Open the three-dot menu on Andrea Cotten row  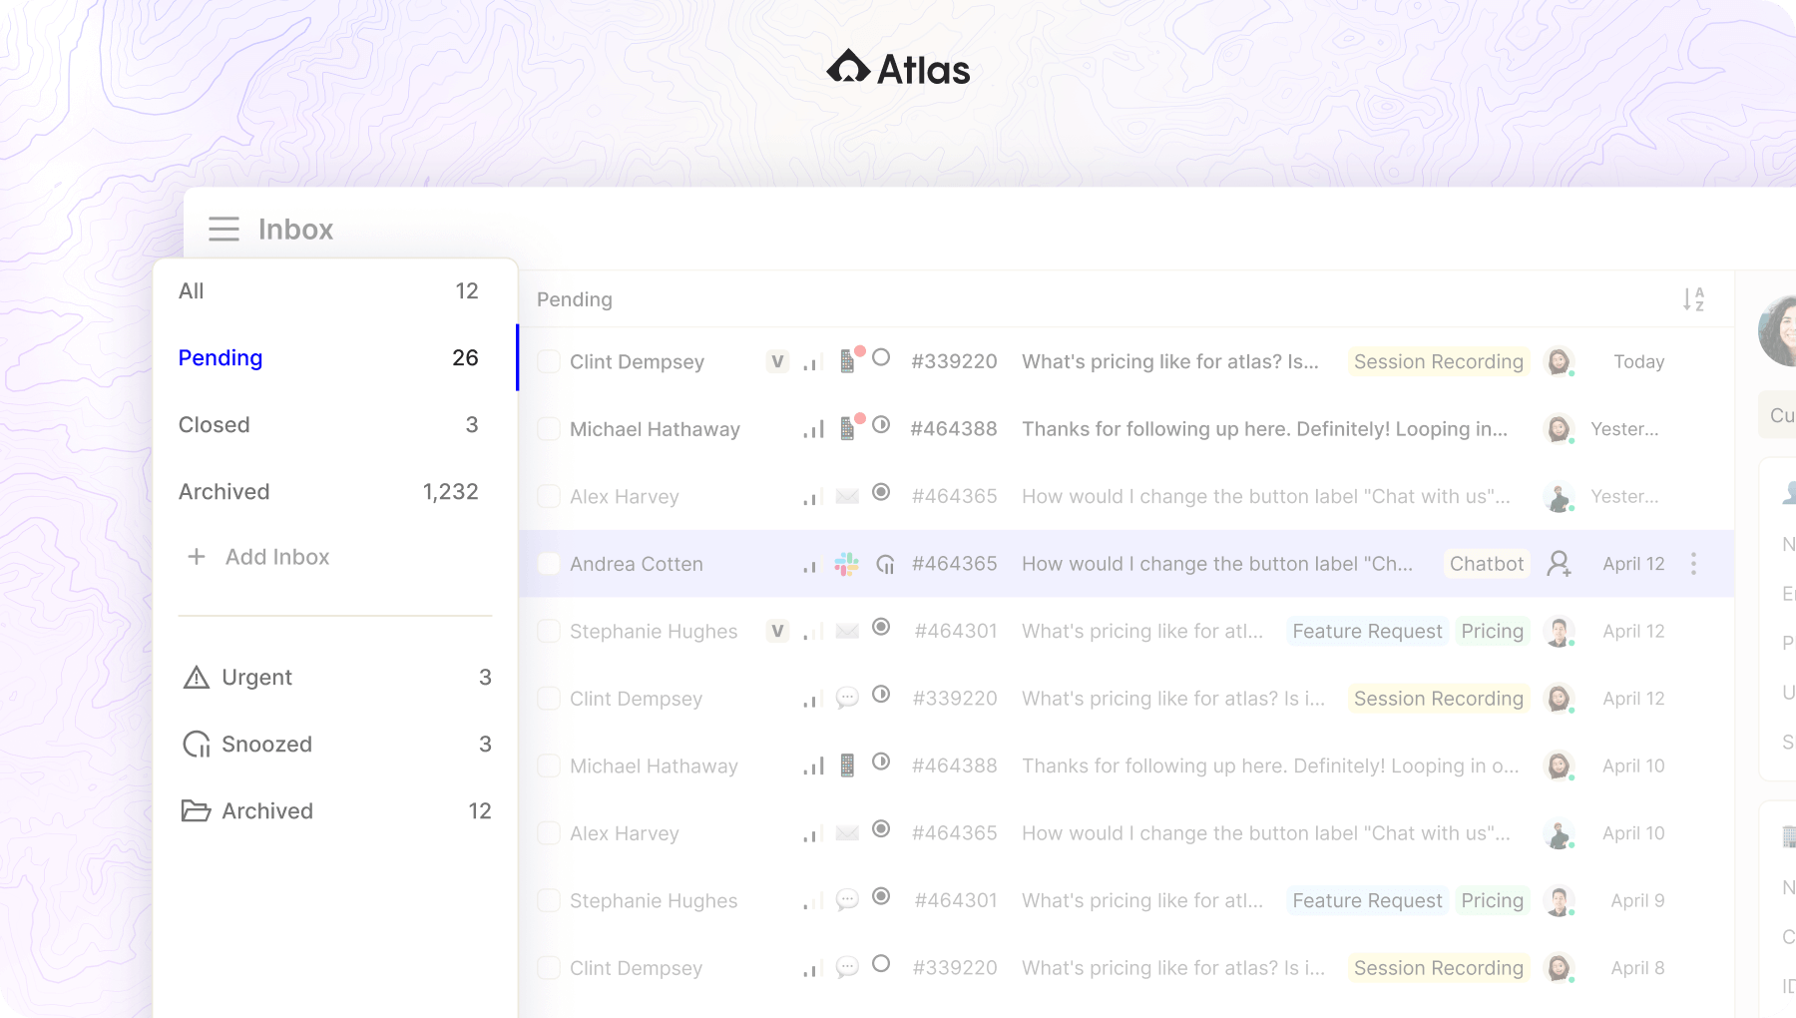coord(1693,564)
